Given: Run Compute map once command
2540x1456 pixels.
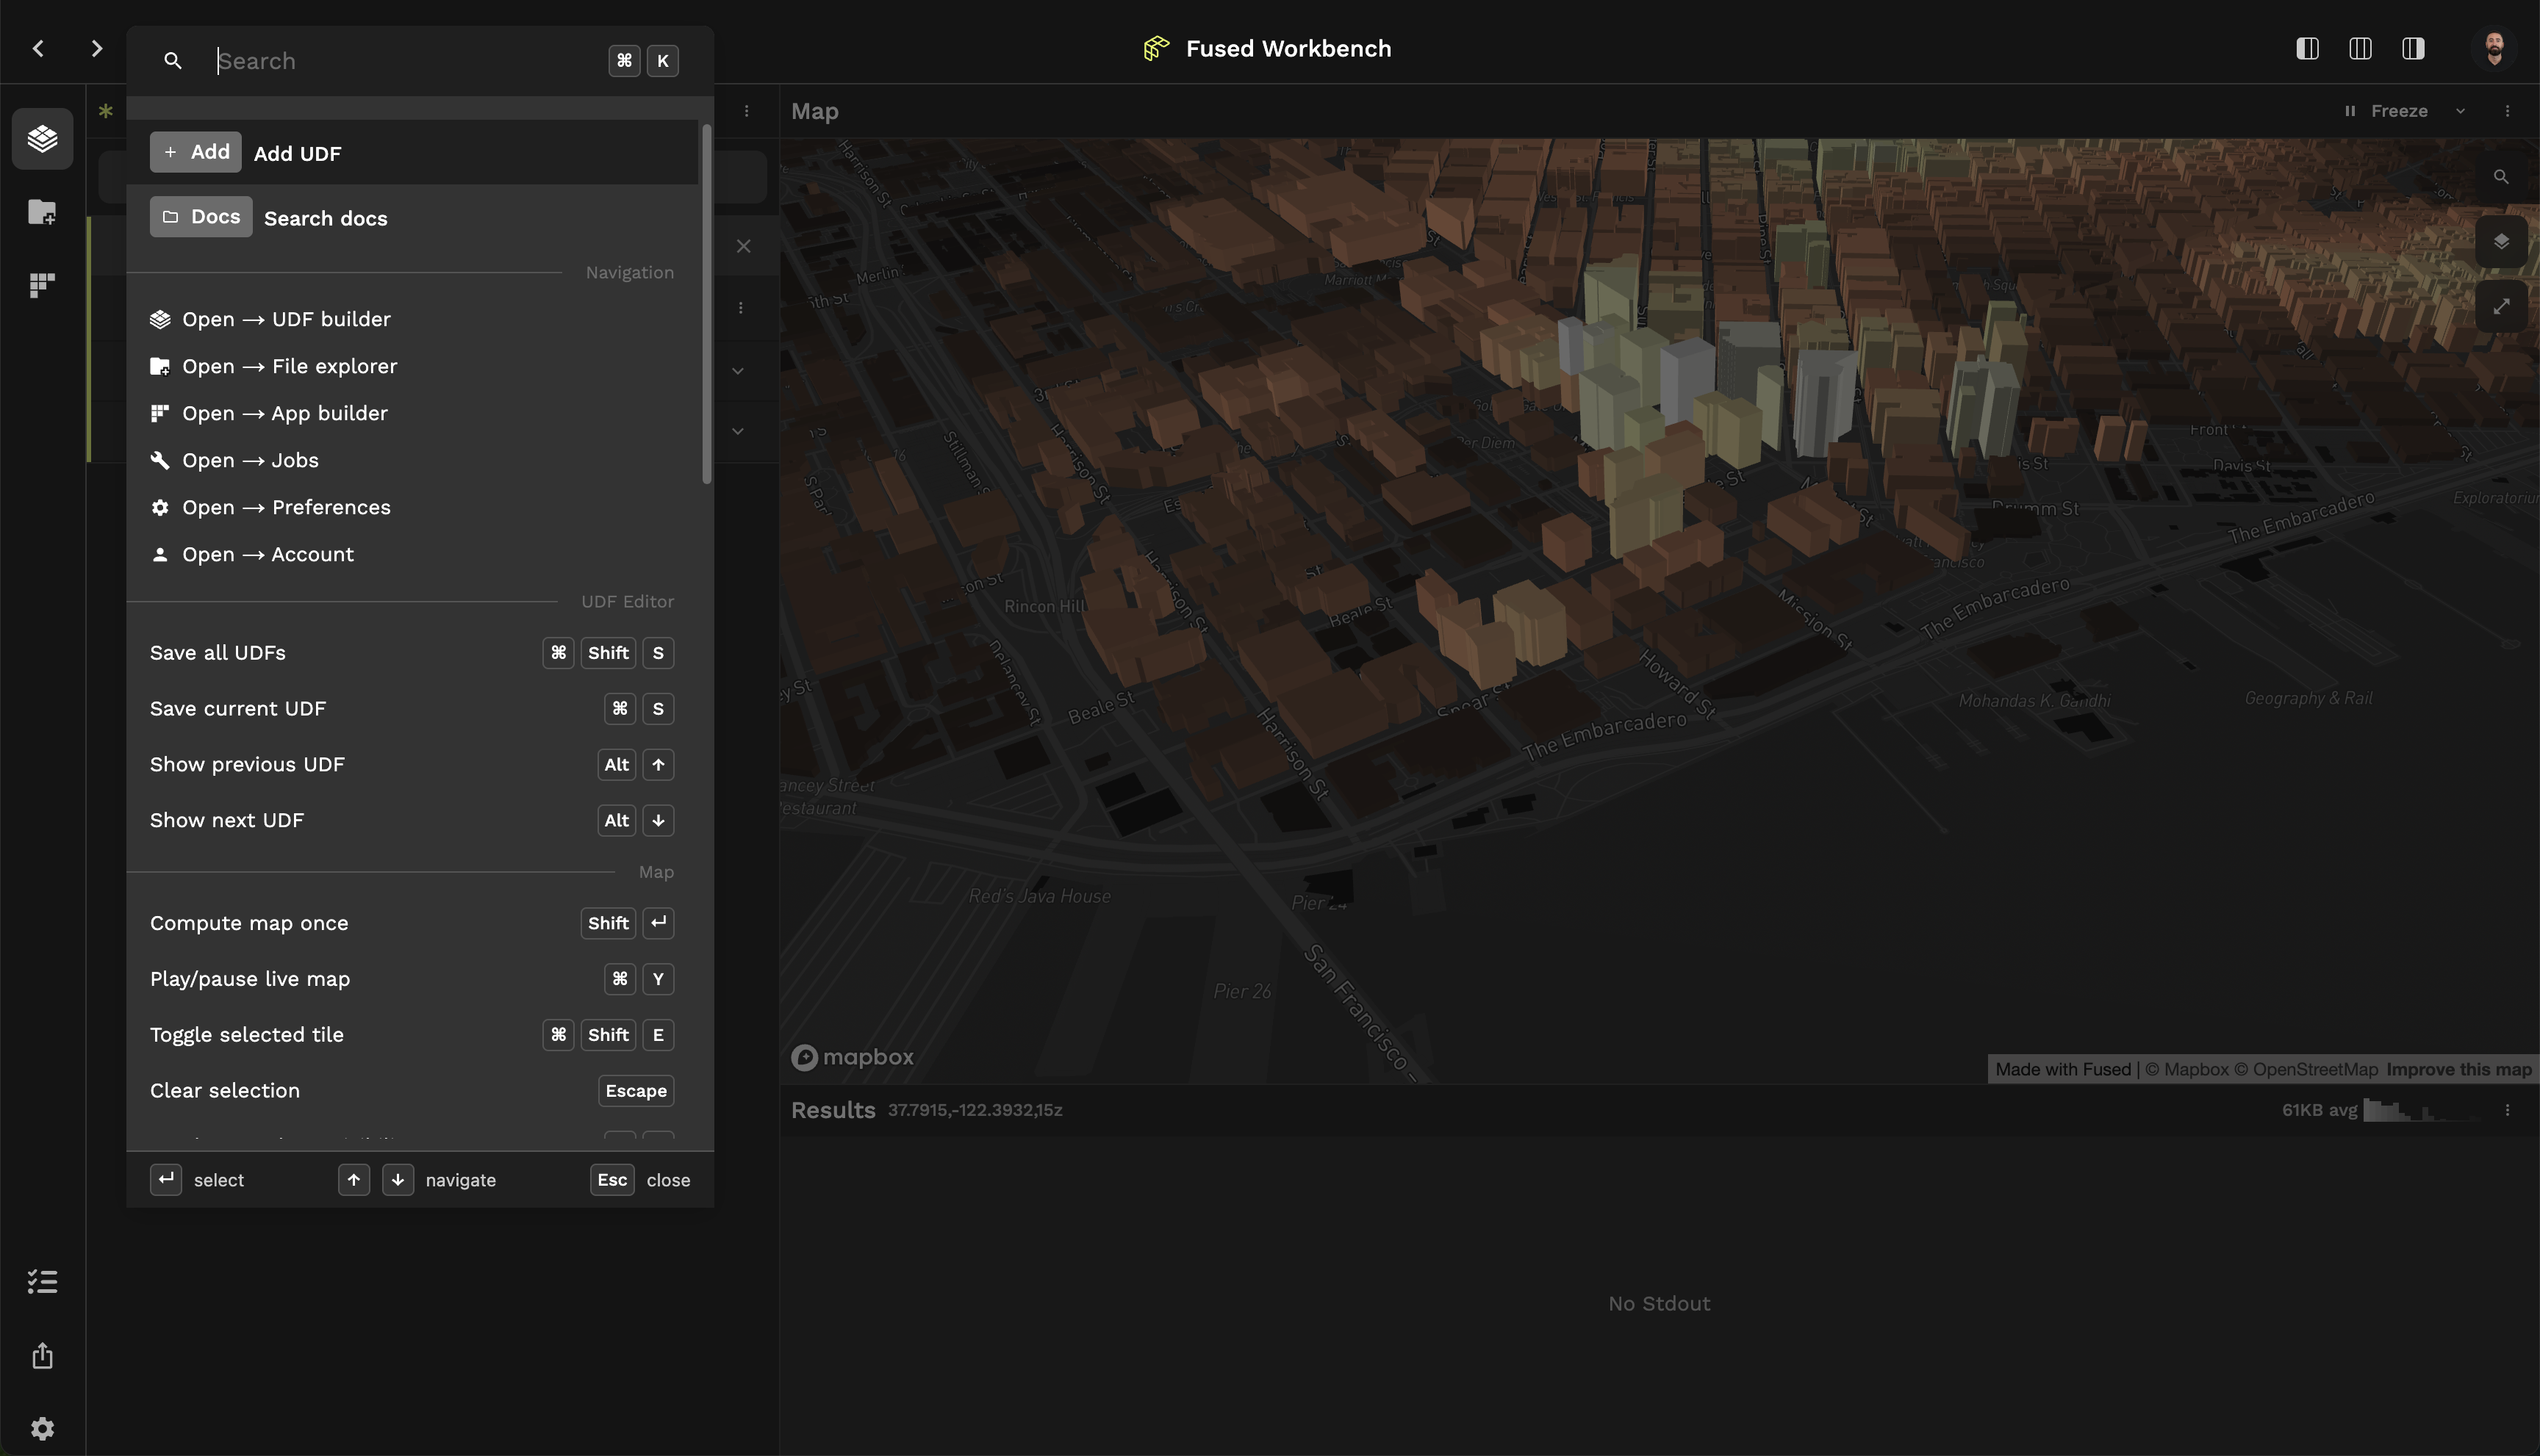Looking at the screenshot, I should (413, 923).
